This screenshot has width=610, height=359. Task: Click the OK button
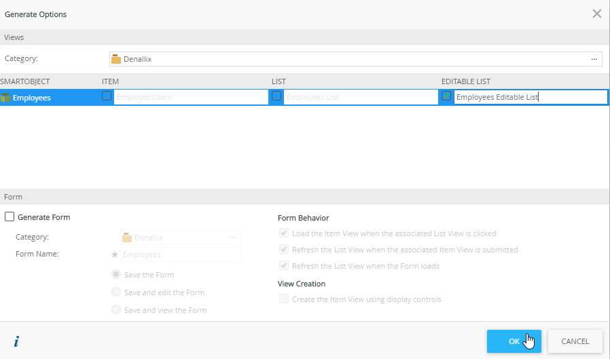[x=514, y=341]
